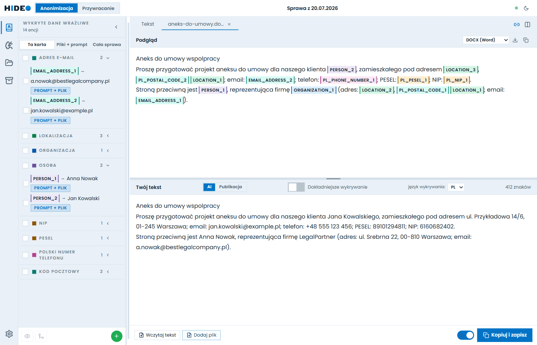Viewport: 537px width, 345px height.
Task: Expand the LOKALIZACJA group
Action: [x=108, y=136]
